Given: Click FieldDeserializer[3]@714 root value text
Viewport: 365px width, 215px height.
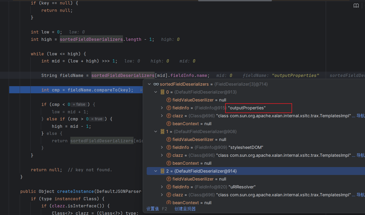Looking at the screenshot, I should 241,84.
